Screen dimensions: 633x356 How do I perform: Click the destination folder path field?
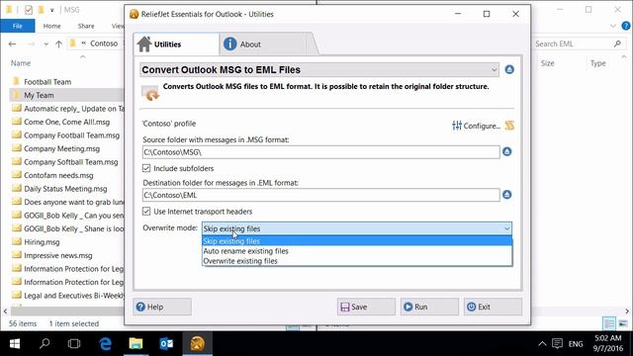coord(320,195)
